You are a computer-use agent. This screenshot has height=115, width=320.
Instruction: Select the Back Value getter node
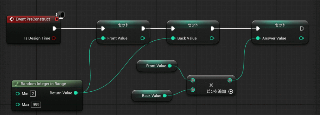[152, 95]
